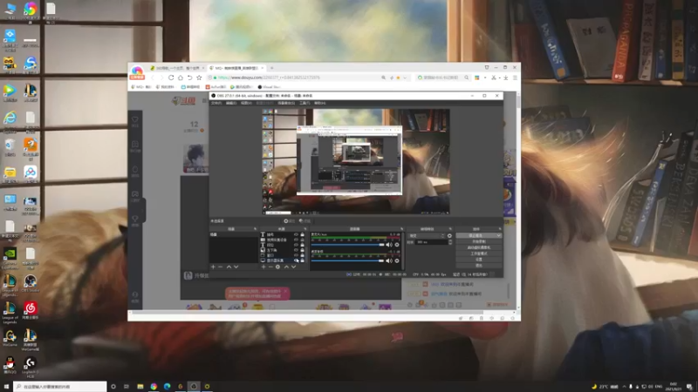Open the OBS Edit menu

tap(231, 103)
